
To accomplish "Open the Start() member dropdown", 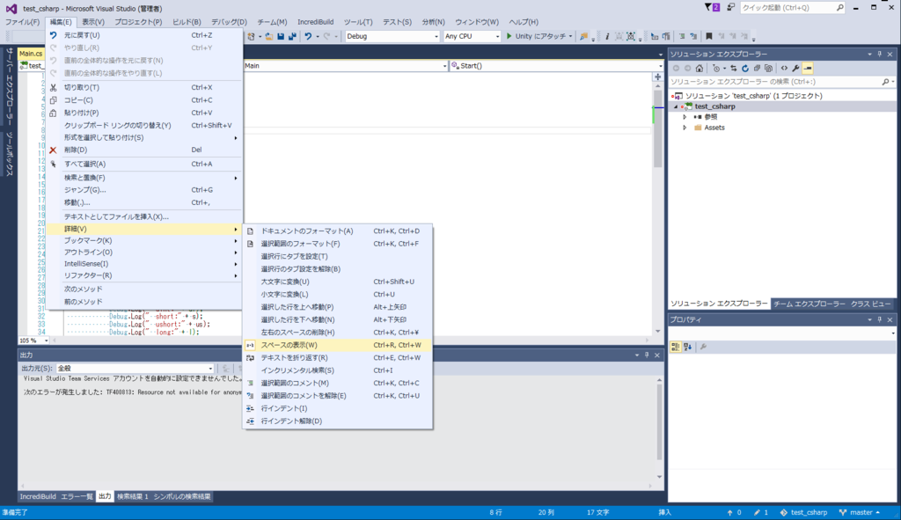I will click(x=556, y=65).
